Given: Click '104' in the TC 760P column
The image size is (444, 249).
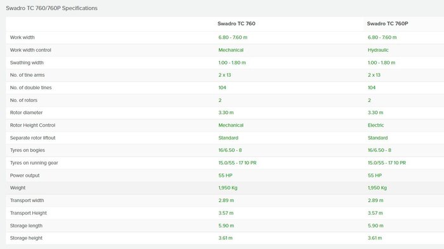Looking at the screenshot, I should pyautogui.click(x=372, y=87).
